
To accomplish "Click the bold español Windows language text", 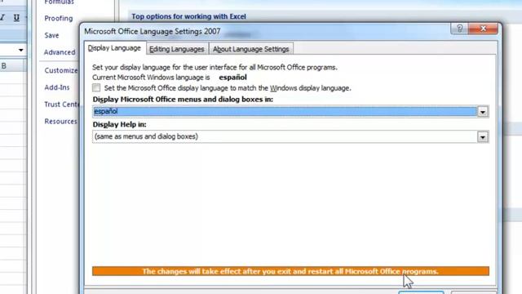I will pyautogui.click(x=232, y=78).
